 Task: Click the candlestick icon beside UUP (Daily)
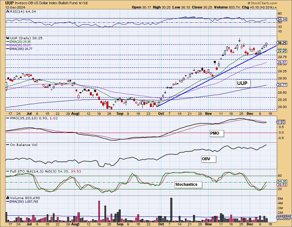pyautogui.click(x=8, y=38)
